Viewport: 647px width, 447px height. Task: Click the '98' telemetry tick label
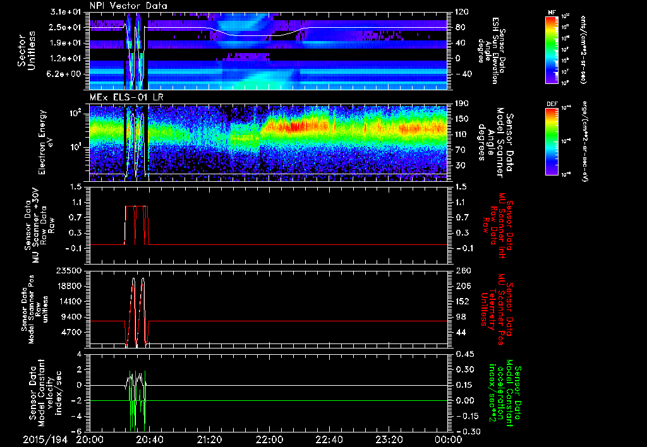click(459, 317)
